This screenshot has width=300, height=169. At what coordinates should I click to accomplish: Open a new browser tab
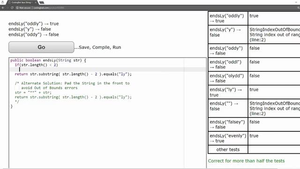pyautogui.click(x=42, y=2)
